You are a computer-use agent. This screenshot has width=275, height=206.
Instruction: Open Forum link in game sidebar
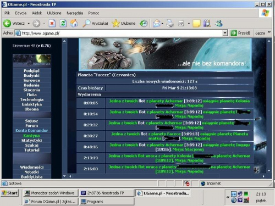click(32, 126)
